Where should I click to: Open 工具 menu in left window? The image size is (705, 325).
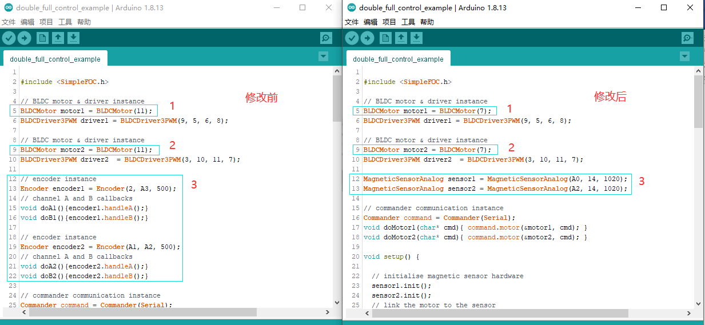coord(65,22)
